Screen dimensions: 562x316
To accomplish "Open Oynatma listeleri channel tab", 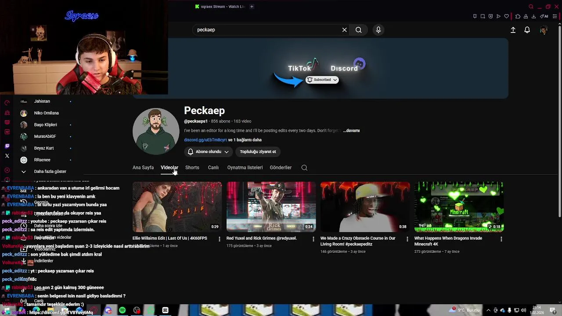I will pyautogui.click(x=245, y=168).
